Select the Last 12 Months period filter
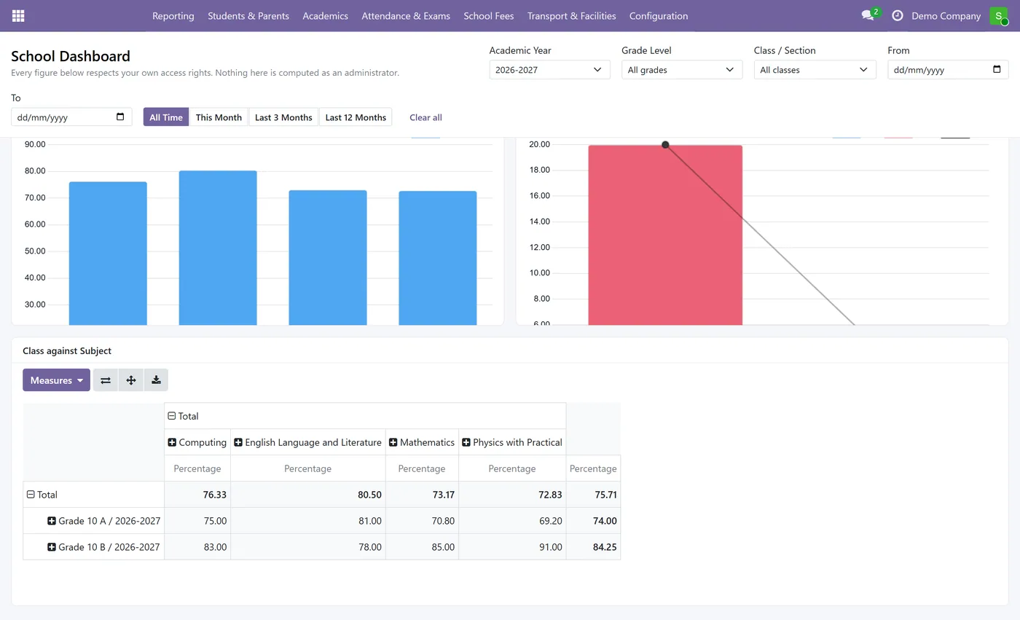 356,117
